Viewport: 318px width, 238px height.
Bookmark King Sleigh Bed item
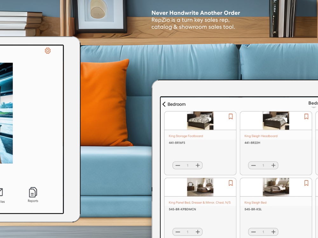(x=306, y=183)
